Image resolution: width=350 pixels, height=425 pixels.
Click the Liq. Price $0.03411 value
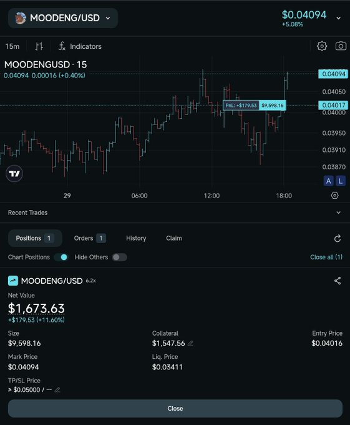coord(167,367)
